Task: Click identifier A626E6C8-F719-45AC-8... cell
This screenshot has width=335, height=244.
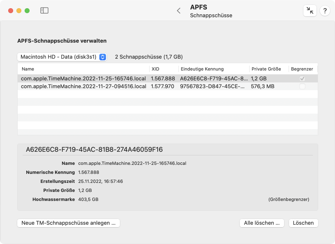Action: point(214,79)
